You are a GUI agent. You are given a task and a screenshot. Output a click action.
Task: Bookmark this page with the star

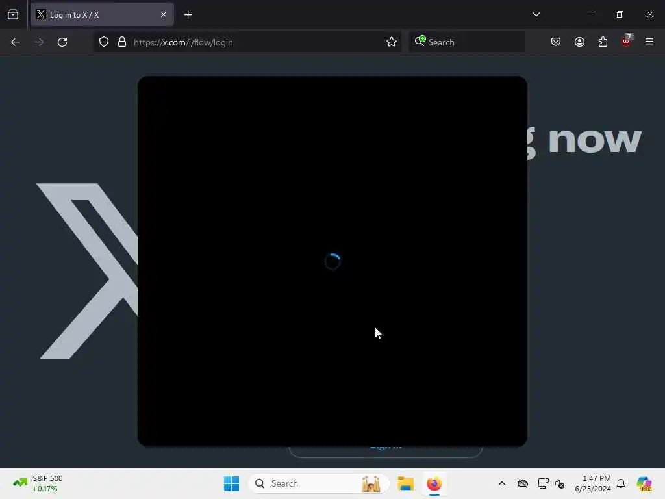click(x=392, y=42)
